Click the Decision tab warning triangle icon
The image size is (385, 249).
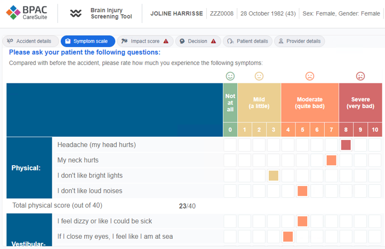pyautogui.click(x=213, y=41)
